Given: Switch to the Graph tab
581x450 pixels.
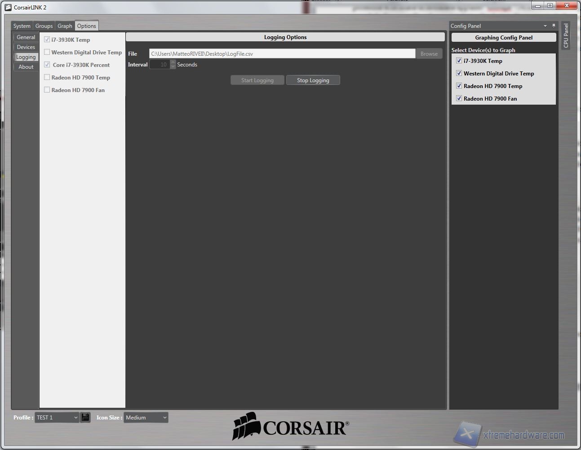Looking at the screenshot, I should tap(65, 26).
